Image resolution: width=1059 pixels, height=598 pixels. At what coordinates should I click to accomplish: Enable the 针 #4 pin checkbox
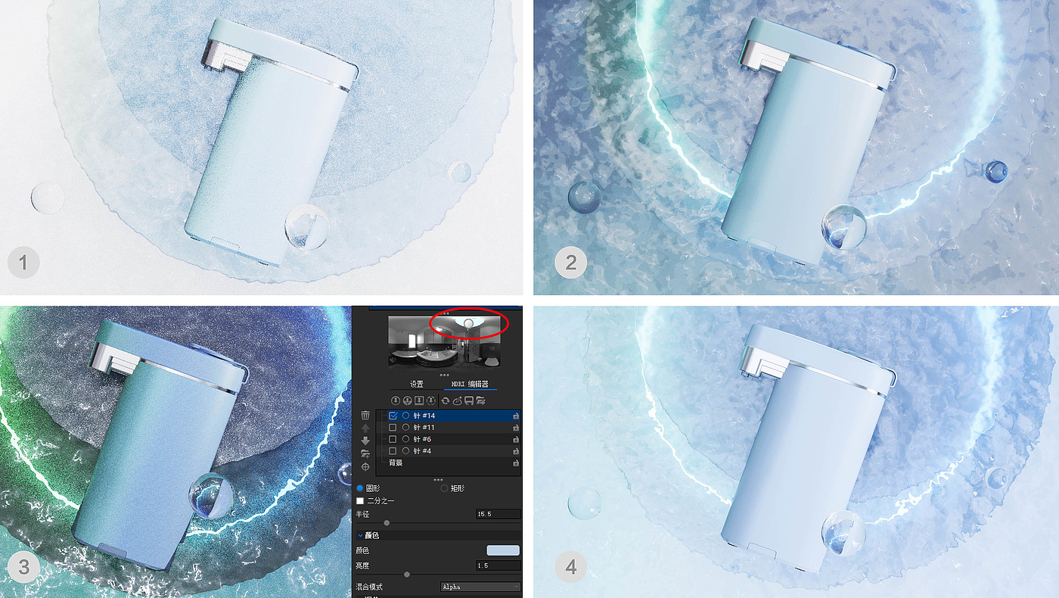[393, 450]
